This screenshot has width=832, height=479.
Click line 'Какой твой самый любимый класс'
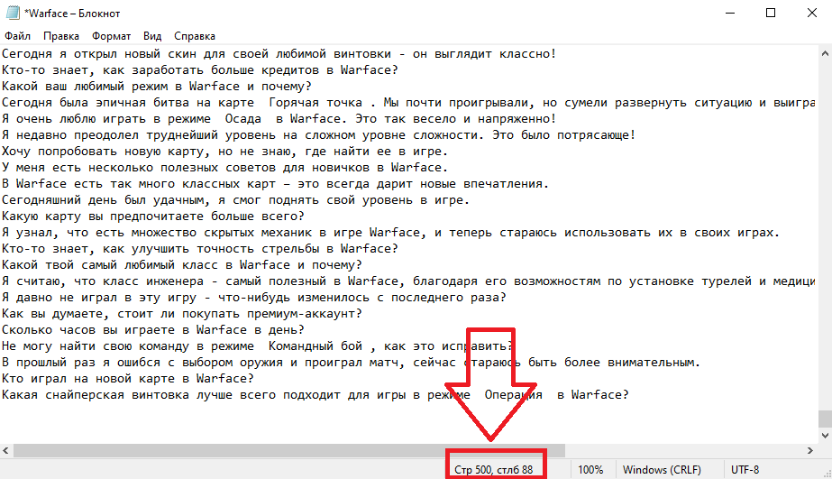[181, 265]
